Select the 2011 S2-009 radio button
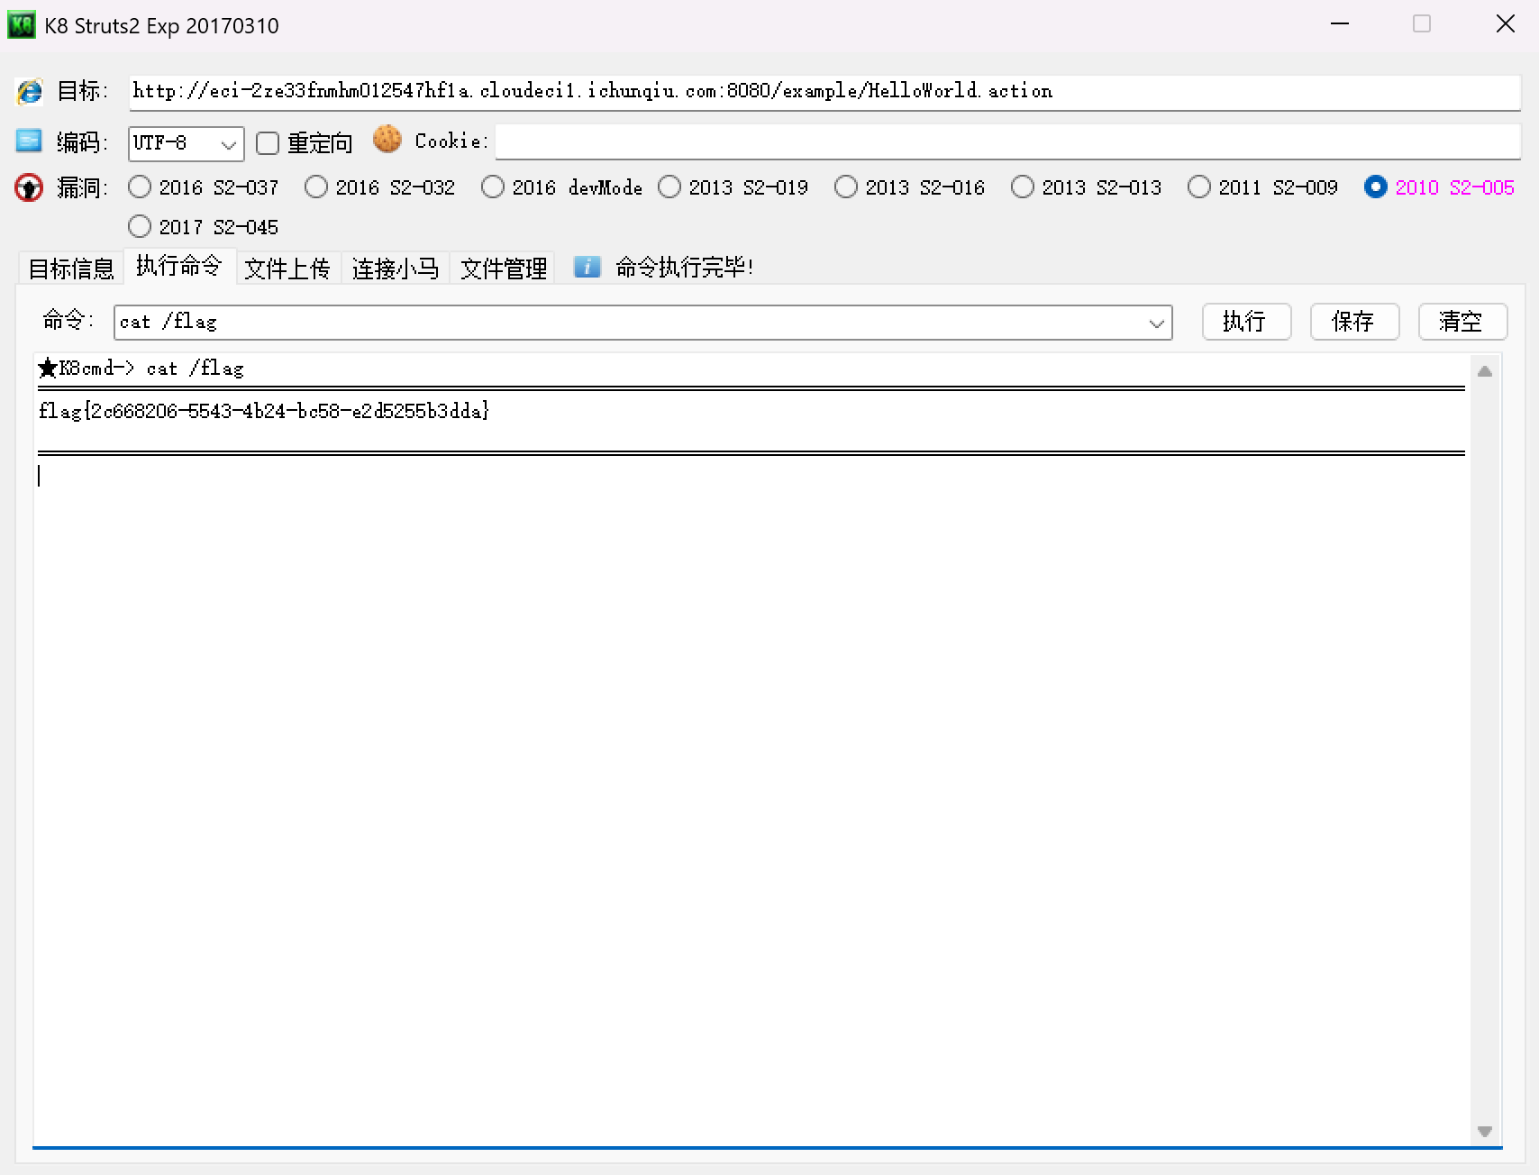Image resolution: width=1539 pixels, height=1175 pixels. 1199,187
